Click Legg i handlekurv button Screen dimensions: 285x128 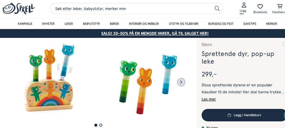click(x=243, y=115)
